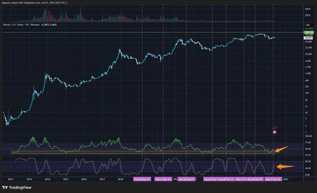Select the Mon 04 Mar '19 date marker

point(142,179)
